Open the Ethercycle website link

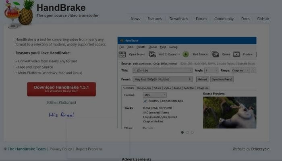(260, 149)
